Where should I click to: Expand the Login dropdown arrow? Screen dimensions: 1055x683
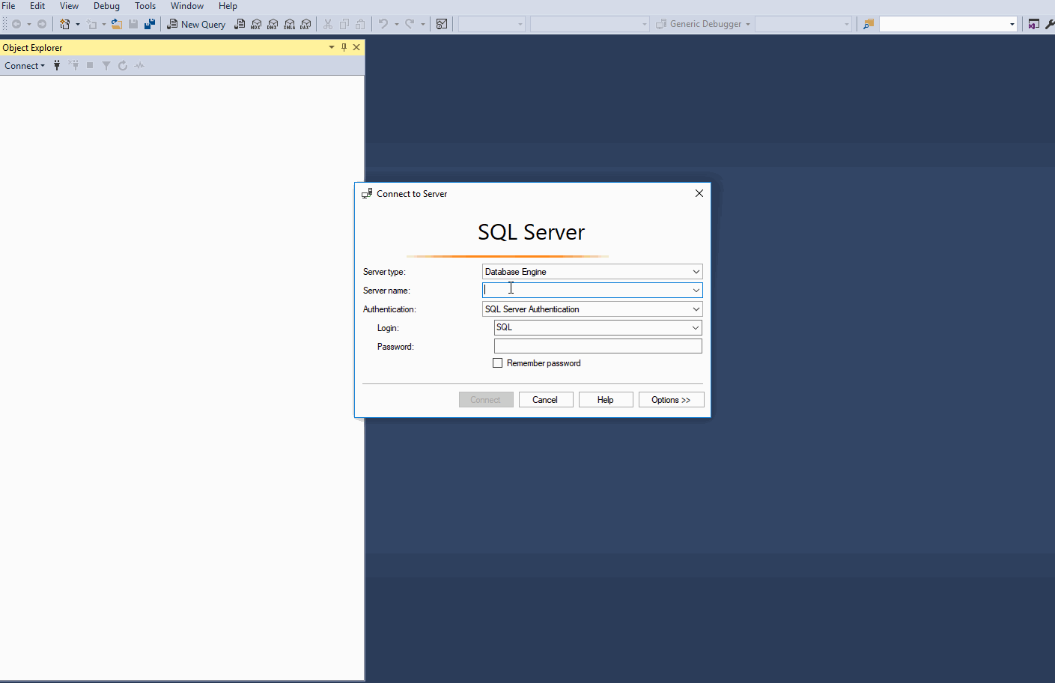(695, 328)
